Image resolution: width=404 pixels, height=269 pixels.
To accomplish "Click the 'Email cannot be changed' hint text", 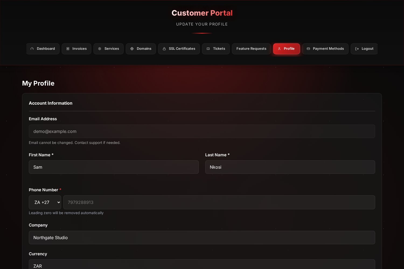I will 75,143.
